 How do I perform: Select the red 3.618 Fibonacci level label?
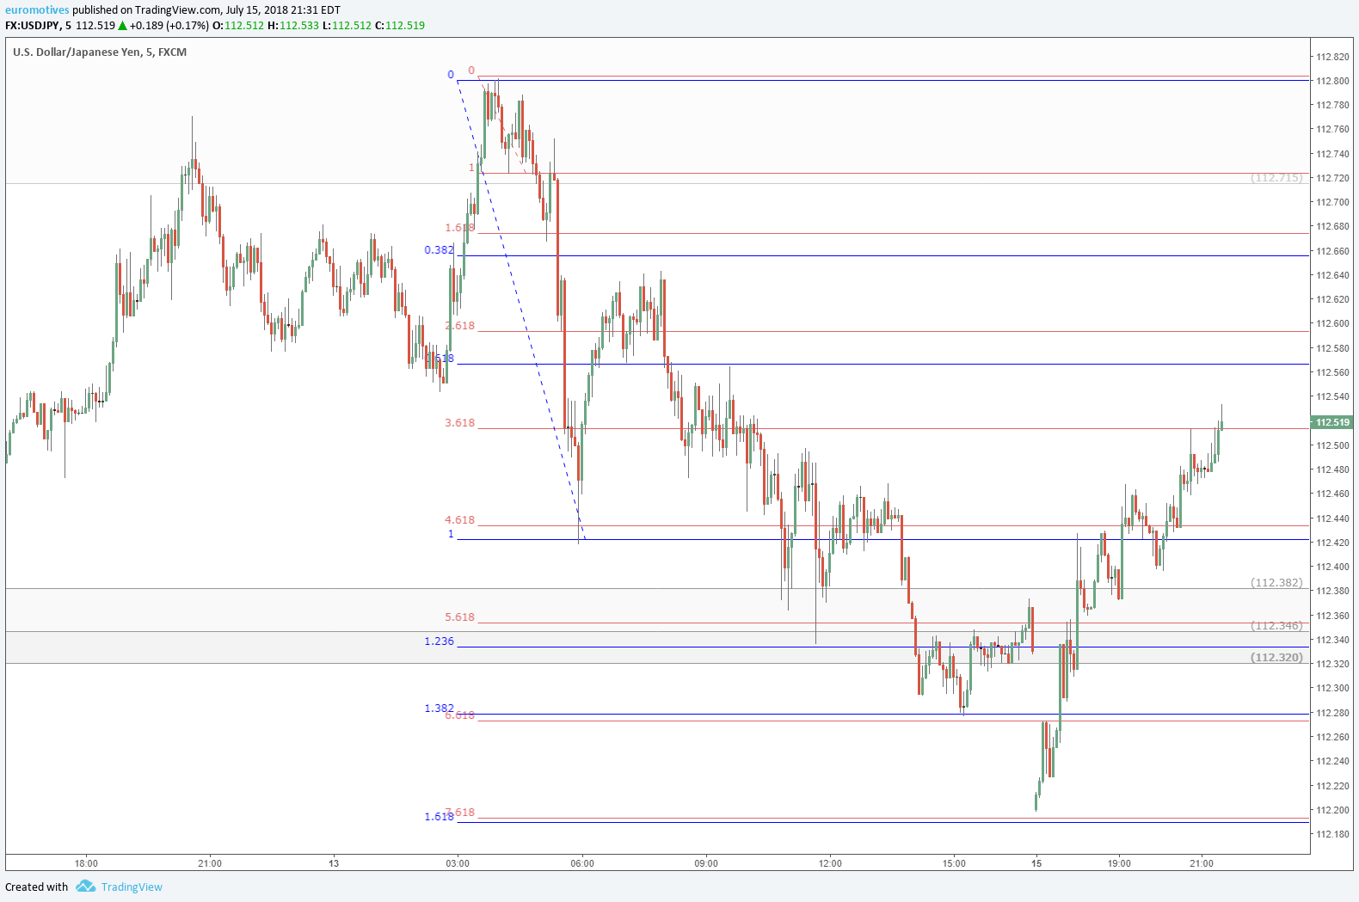459,423
